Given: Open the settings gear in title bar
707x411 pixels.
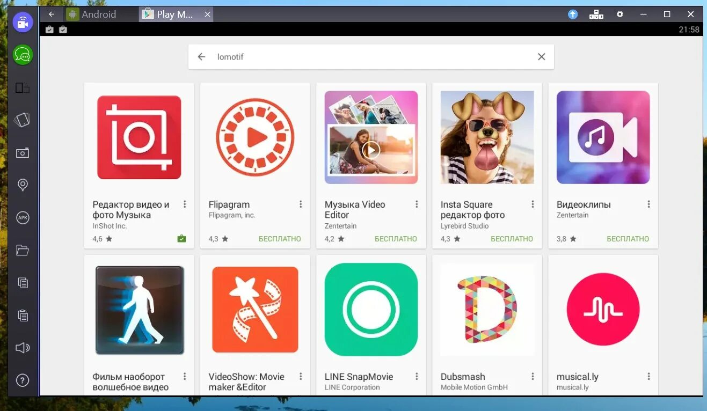Looking at the screenshot, I should (x=620, y=14).
